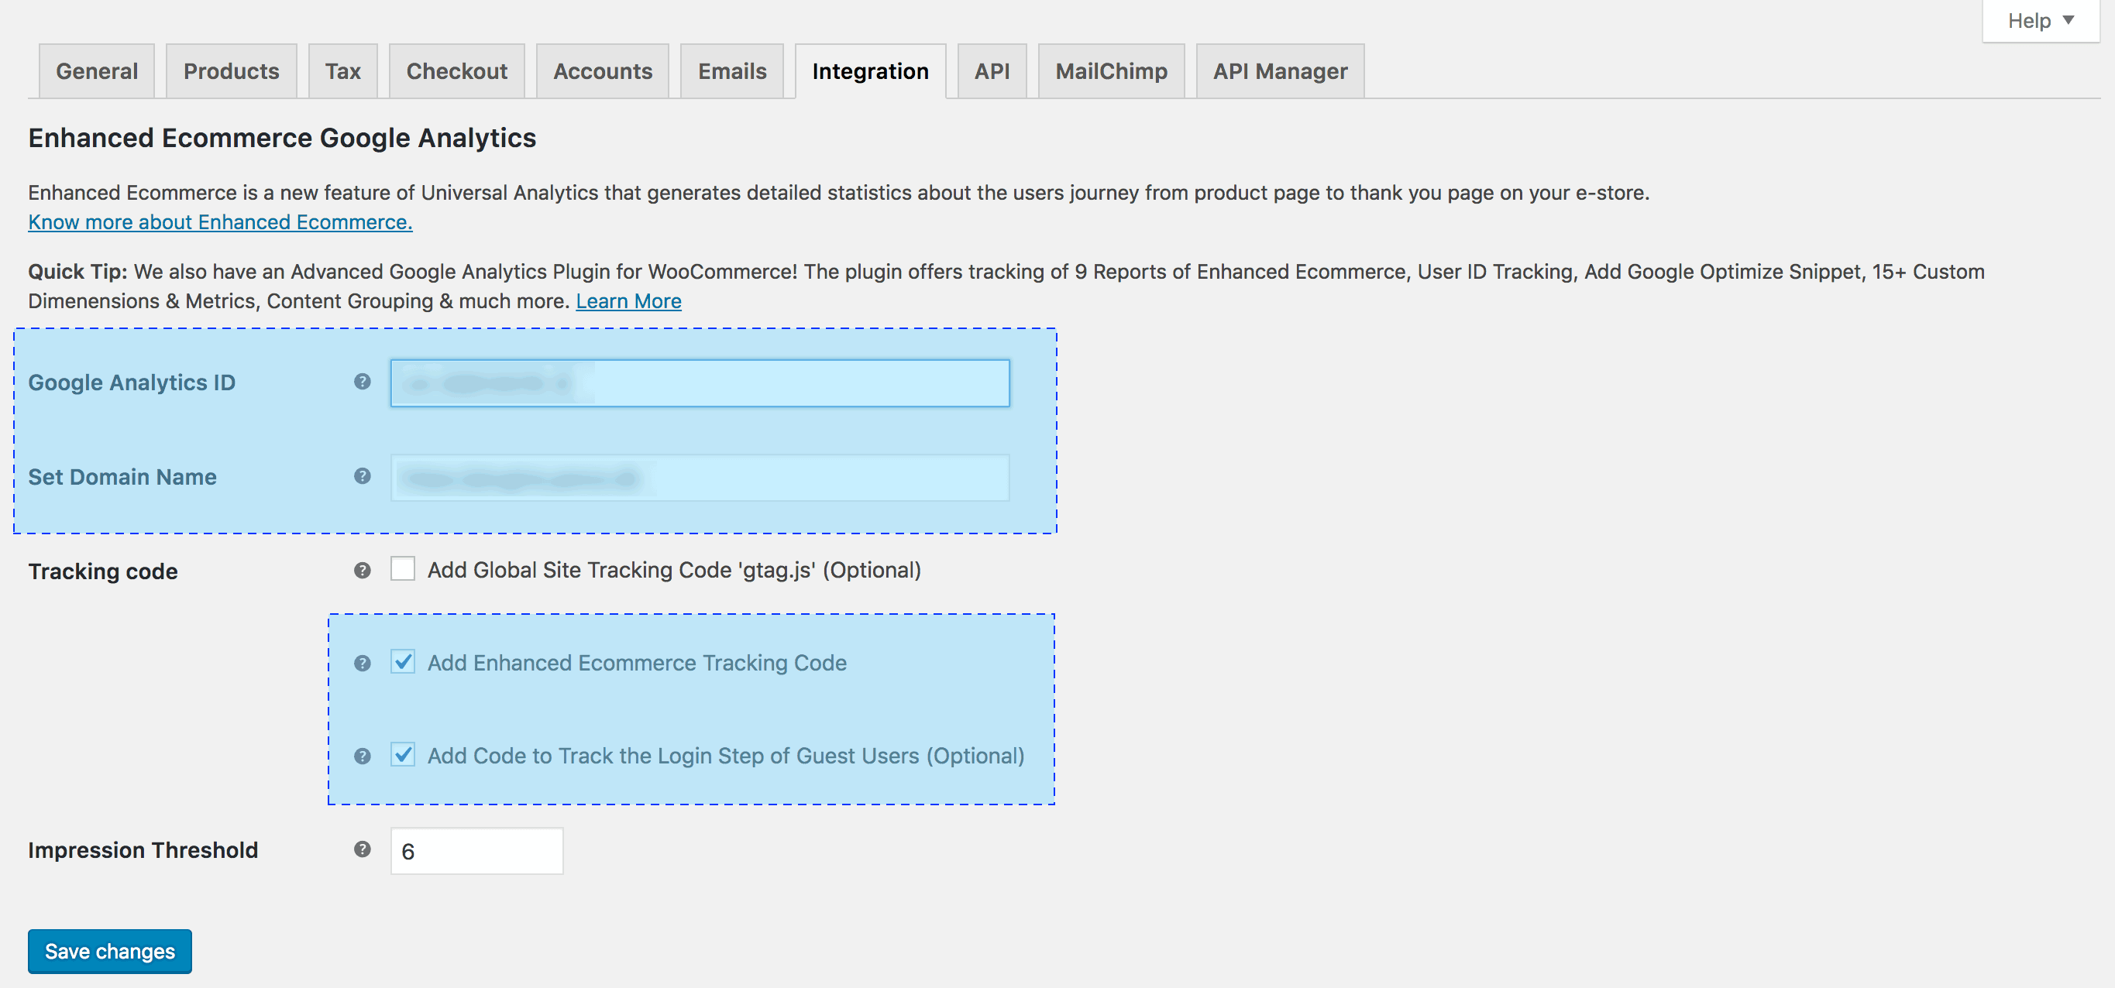Viewport: 2115px width, 988px height.
Task: Focus the Impression Threshold number field
Action: tap(476, 851)
